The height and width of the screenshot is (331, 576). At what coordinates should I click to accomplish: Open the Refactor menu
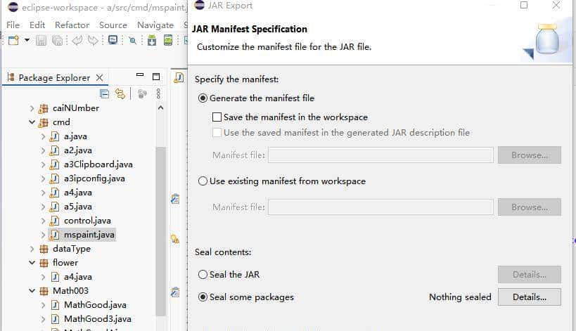pyautogui.click(x=72, y=25)
